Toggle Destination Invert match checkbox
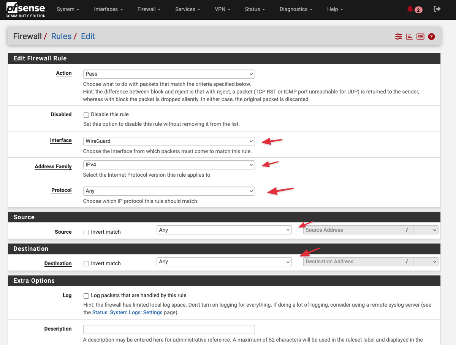This screenshot has height=345, width=456. pos(86,264)
